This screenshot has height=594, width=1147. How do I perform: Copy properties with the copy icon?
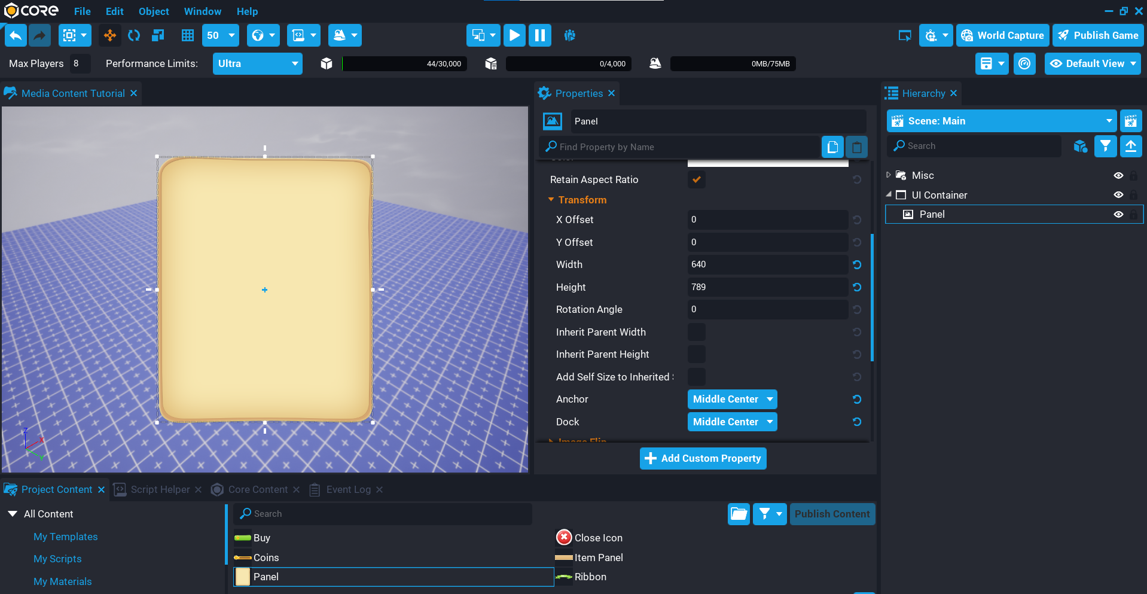coord(832,147)
